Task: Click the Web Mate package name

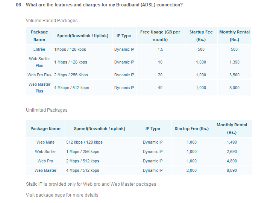Action: 45,142
